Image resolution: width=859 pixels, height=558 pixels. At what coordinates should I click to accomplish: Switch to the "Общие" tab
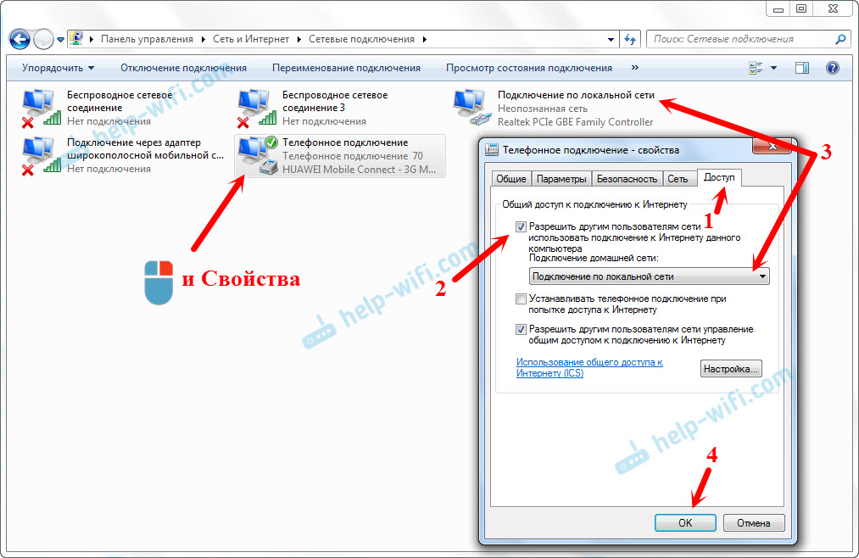tap(511, 179)
